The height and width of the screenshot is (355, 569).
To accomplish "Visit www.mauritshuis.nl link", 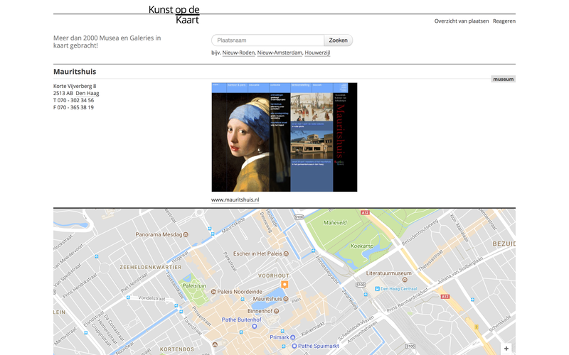I will pyautogui.click(x=235, y=200).
